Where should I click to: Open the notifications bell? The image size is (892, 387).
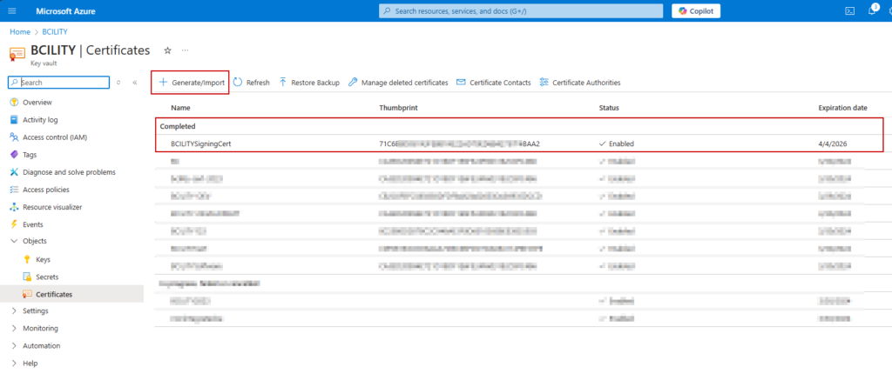(x=872, y=10)
